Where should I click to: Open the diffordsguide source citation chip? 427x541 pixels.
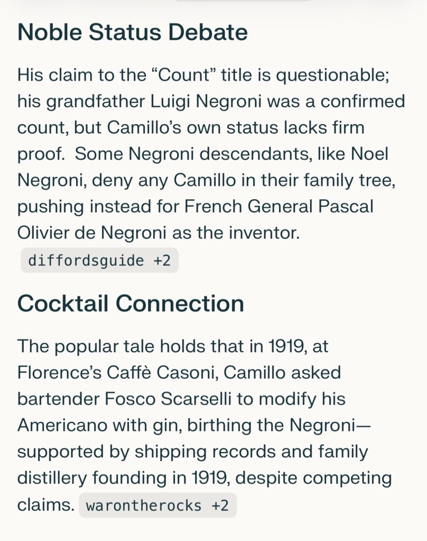99,260
